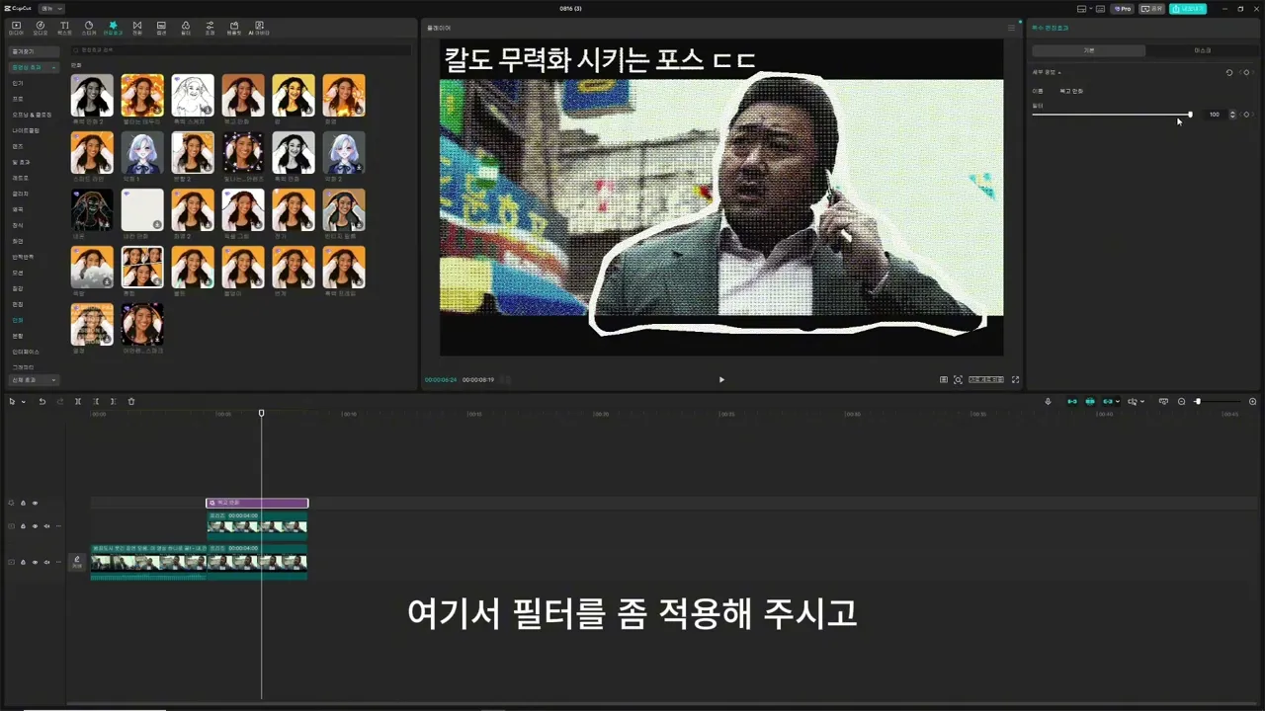
Task: Click the effects search field
Action: click(241, 49)
